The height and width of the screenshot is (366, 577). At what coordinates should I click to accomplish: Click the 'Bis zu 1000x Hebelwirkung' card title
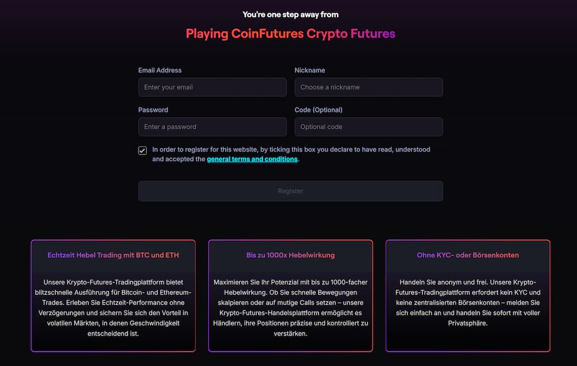[290, 255]
